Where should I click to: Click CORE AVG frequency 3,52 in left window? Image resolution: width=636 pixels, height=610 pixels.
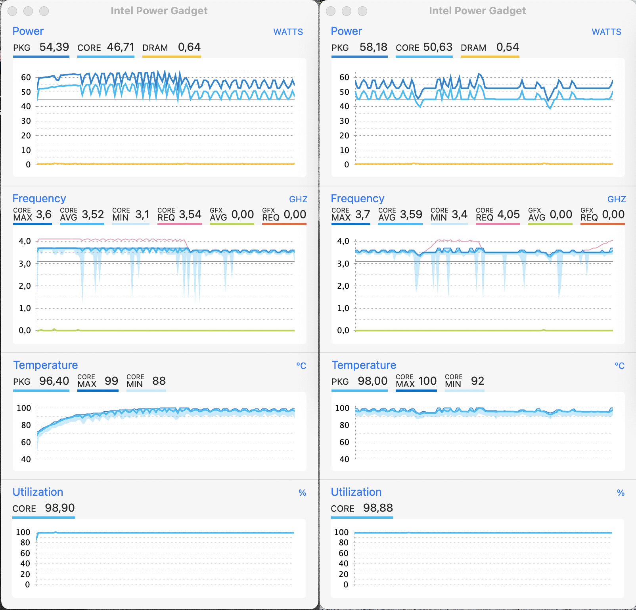tap(93, 215)
